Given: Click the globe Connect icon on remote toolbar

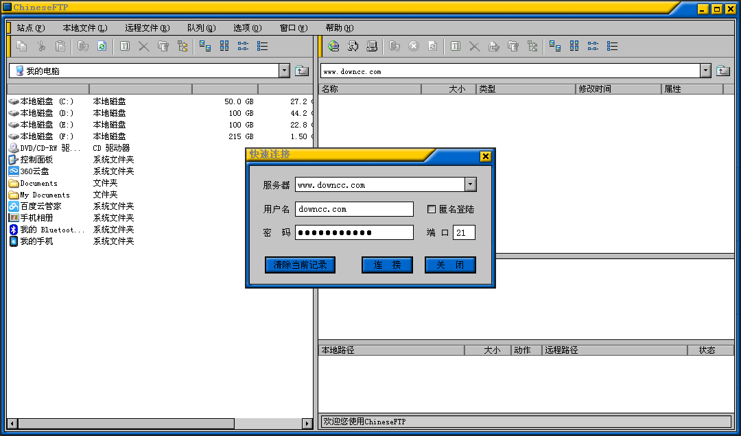Looking at the screenshot, I should click(333, 46).
